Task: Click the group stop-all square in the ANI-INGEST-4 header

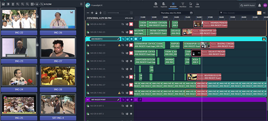Action: pyautogui.click(x=136, y=39)
